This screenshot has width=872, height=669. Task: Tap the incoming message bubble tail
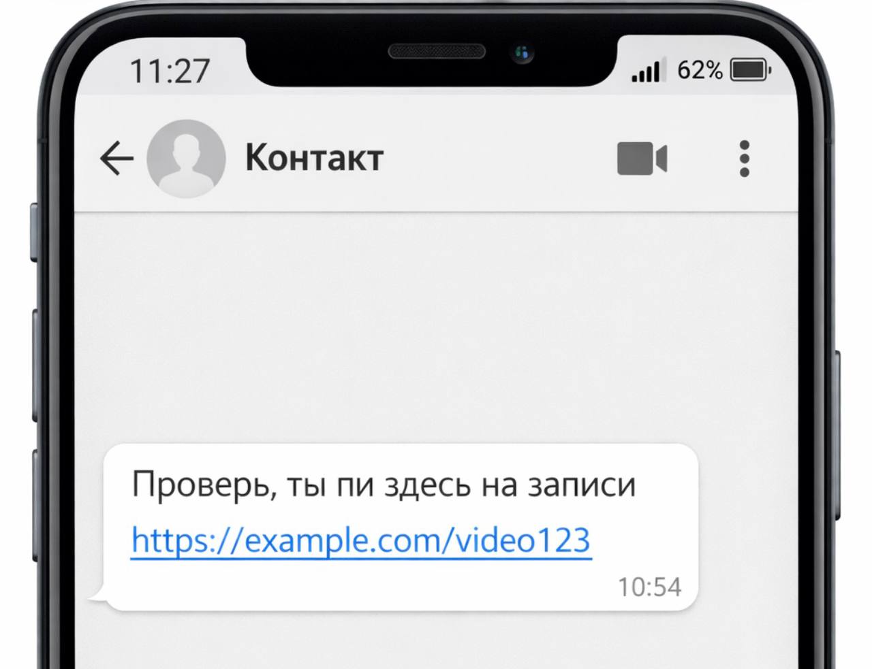coord(97,595)
